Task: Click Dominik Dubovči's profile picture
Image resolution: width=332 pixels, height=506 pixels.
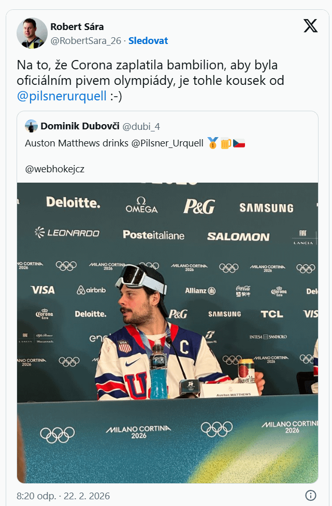Action: [x=32, y=126]
